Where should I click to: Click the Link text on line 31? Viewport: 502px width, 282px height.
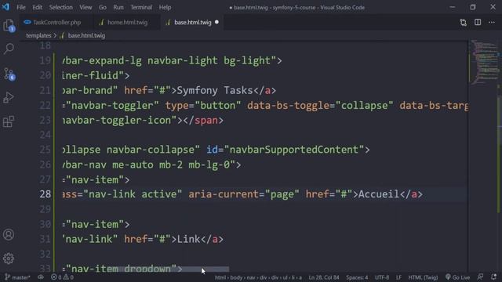[x=188, y=239]
